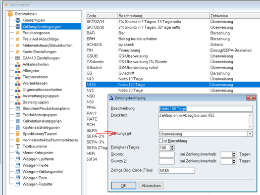Image resolution: width=260 pixels, height=195 pixels.
Task: Select the GS Gutschrift row
Action: tap(173, 73)
